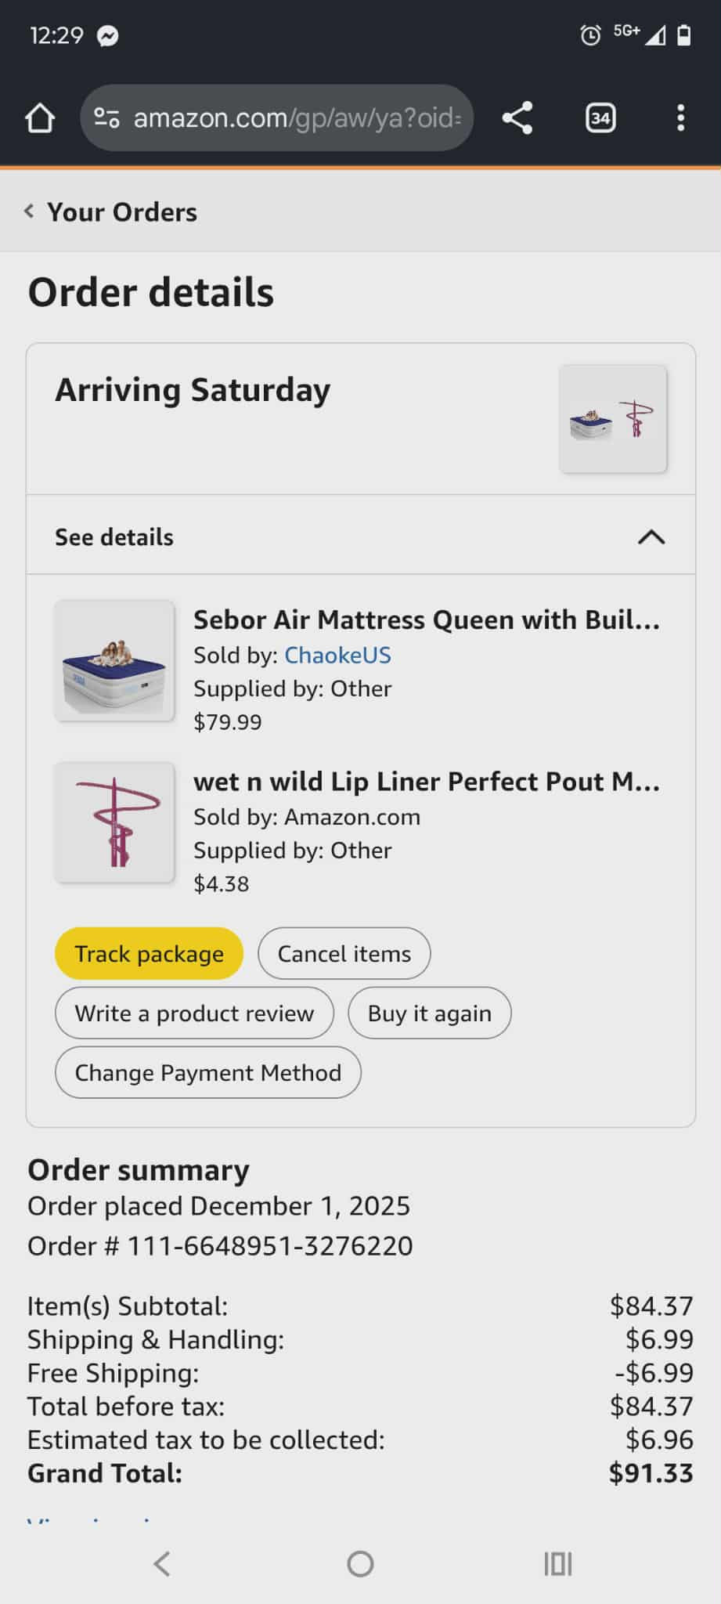Open the wet n wild Lip Liner thumbnail
The width and height of the screenshot is (721, 1604).
(x=114, y=823)
